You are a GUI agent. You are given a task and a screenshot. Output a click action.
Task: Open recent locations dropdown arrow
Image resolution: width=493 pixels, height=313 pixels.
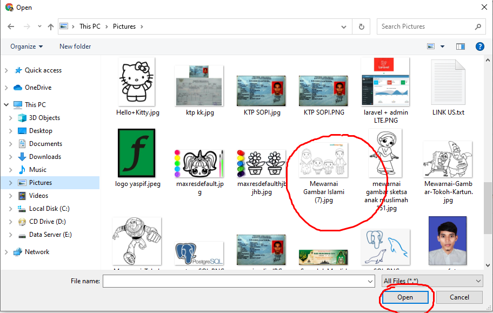click(x=39, y=26)
